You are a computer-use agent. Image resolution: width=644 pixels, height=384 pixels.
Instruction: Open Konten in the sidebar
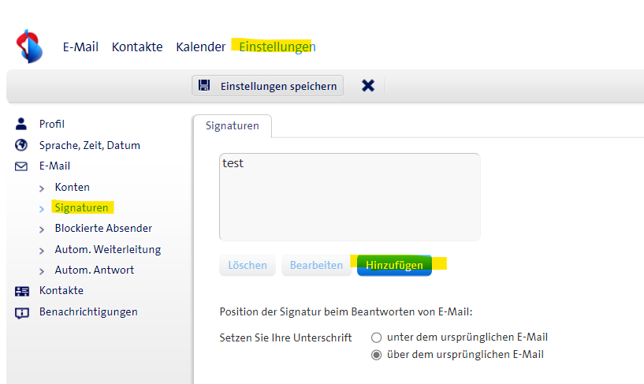click(x=73, y=188)
